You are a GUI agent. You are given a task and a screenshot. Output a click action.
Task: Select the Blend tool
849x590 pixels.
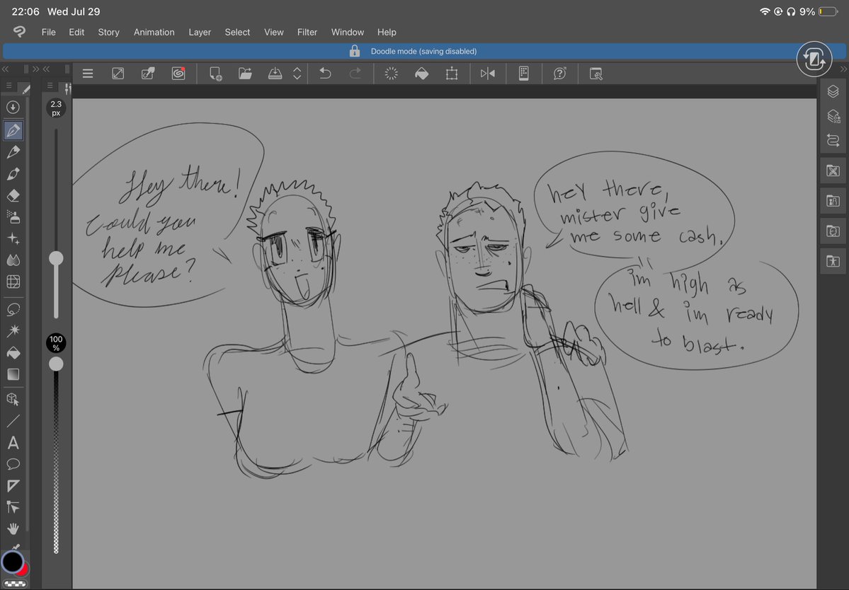(13, 260)
